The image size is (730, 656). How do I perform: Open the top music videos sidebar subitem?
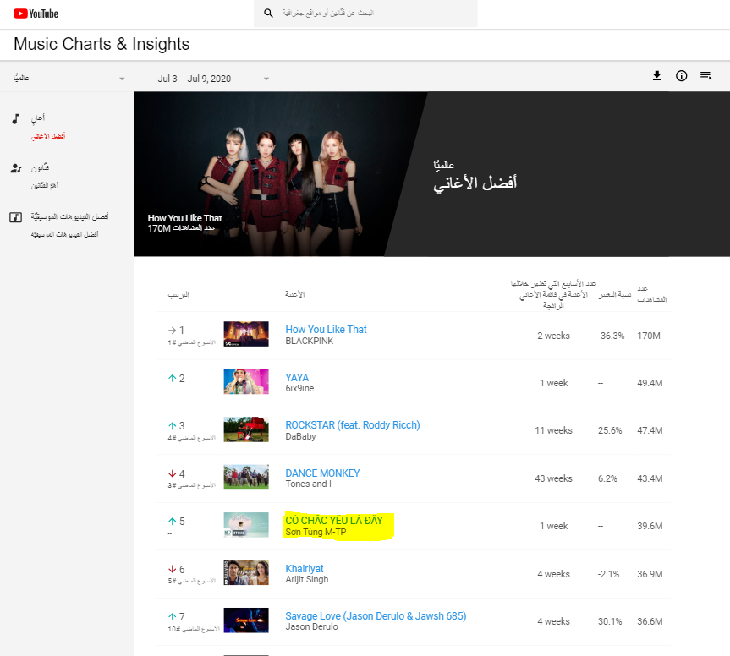tap(65, 234)
